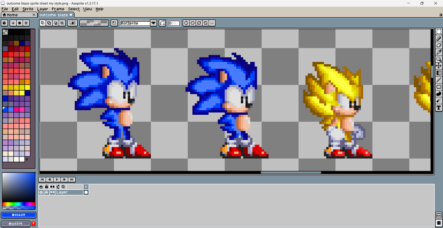Open the Mask color selector
The image size is (443, 228).
[94, 23]
